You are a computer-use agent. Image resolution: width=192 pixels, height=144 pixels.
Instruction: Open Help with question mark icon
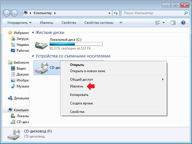[183, 23]
